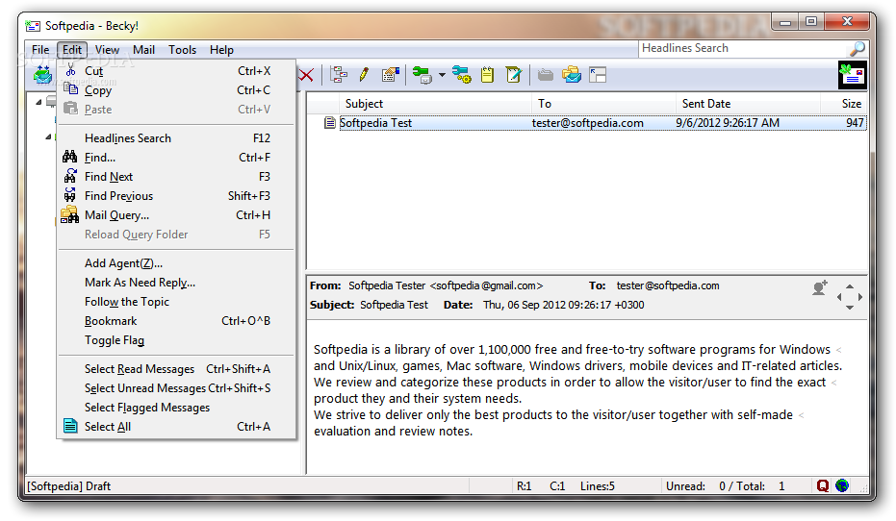
Task: Click the right arrow in the message navigation pad
Action: (860, 297)
